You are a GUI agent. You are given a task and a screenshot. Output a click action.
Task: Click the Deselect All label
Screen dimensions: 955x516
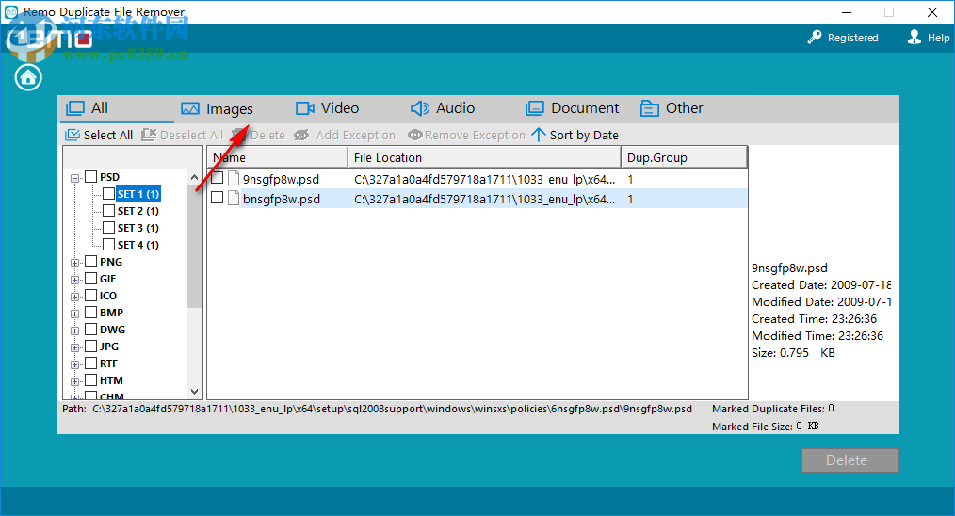pyautogui.click(x=192, y=136)
